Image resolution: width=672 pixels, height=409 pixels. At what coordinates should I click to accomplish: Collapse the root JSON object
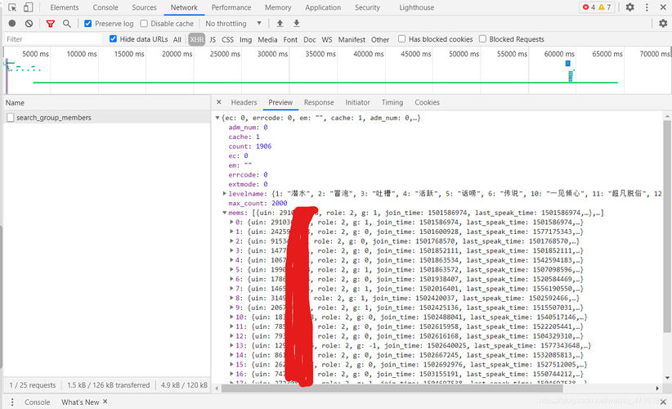click(217, 118)
